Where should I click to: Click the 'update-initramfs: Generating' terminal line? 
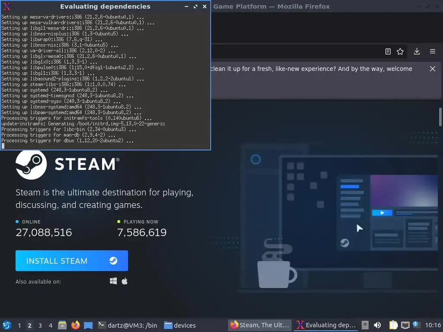pos(83,124)
